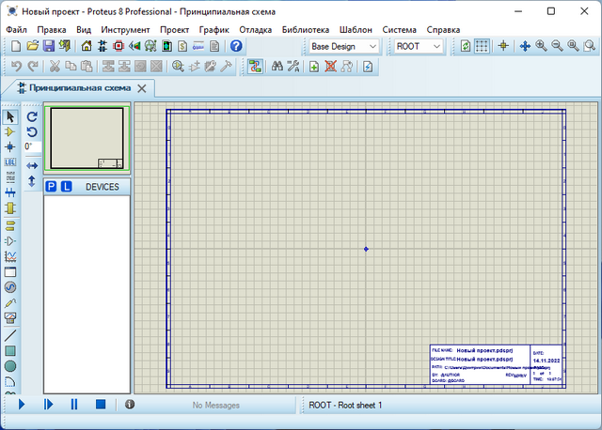Viewport: 602px width, 430px height.
Task: Toggle the false origin crosshair button
Action: (503, 46)
